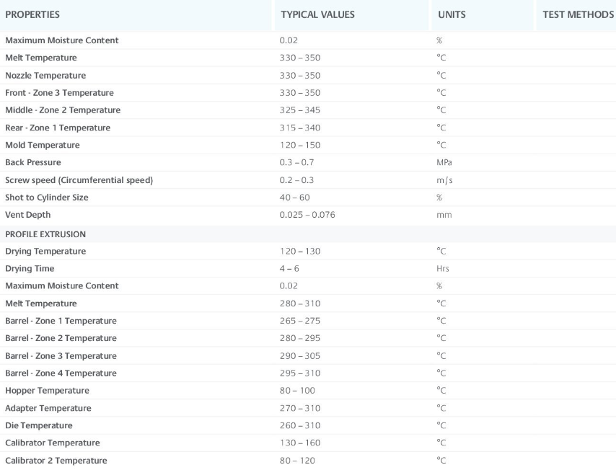Select Shot to Cylinder Size label
Image resolution: width=616 pixels, height=470 pixels.
coord(47,198)
